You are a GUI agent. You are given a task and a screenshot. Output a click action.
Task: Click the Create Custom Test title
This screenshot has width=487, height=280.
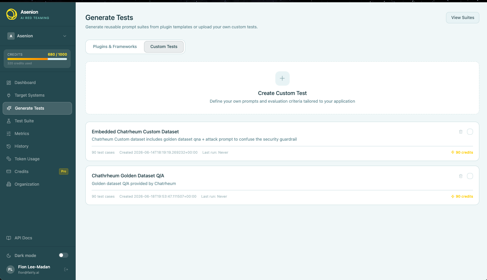click(x=282, y=93)
